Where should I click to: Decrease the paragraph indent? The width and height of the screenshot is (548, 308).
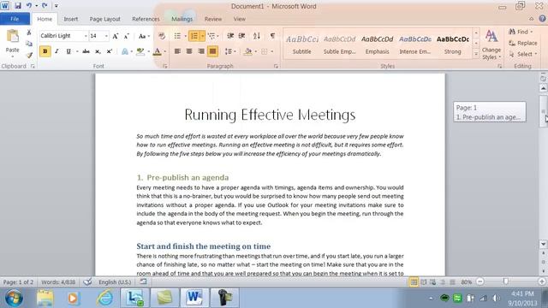230,36
